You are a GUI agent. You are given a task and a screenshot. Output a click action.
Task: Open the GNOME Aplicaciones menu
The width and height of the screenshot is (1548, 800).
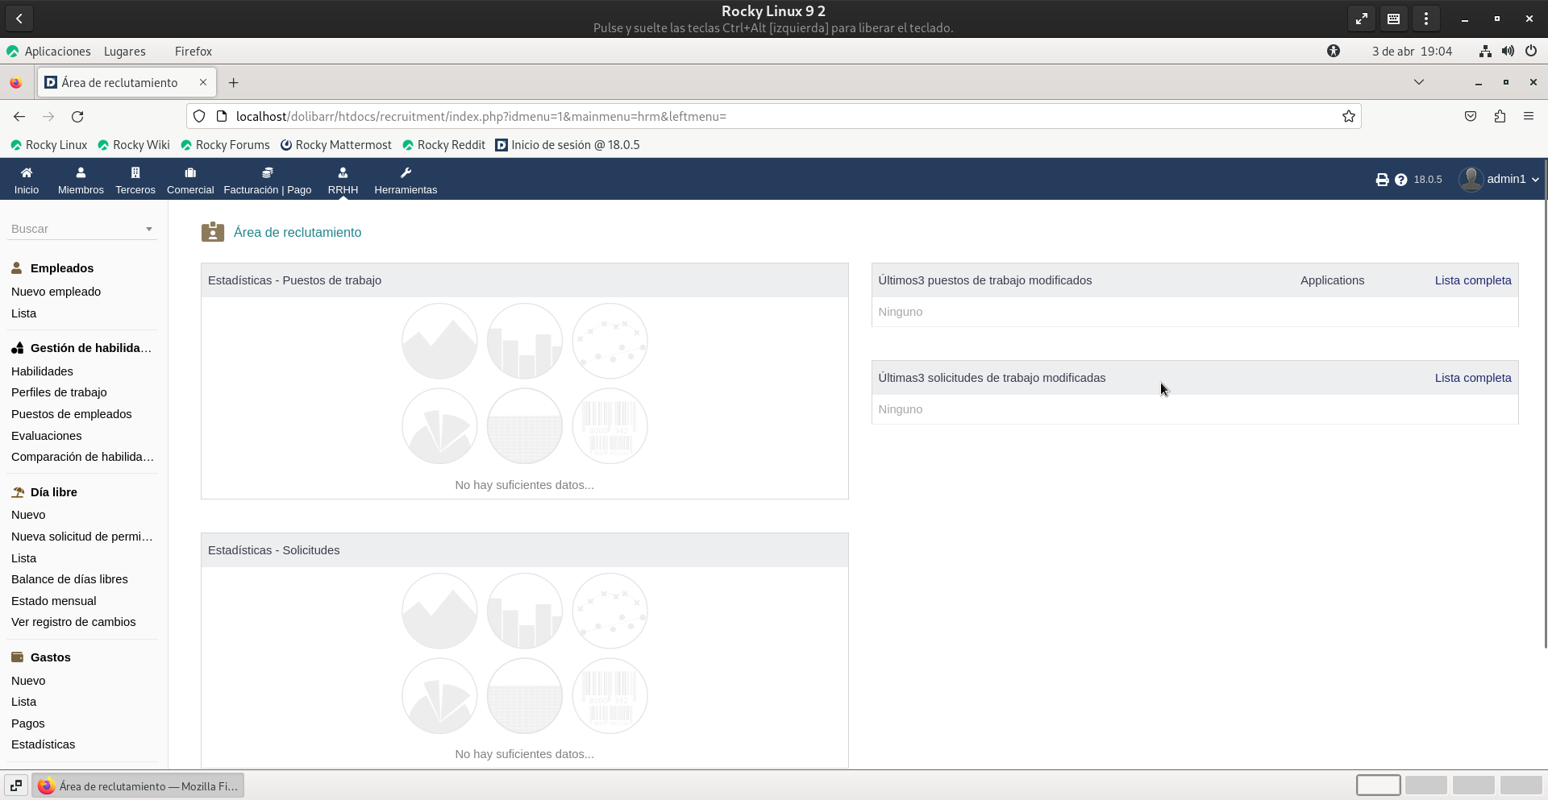[x=56, y=51]
